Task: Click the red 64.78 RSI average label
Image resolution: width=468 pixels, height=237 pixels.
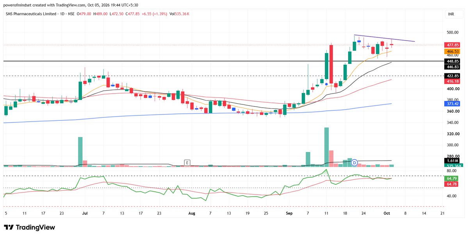Action: [x=451, y=185]
